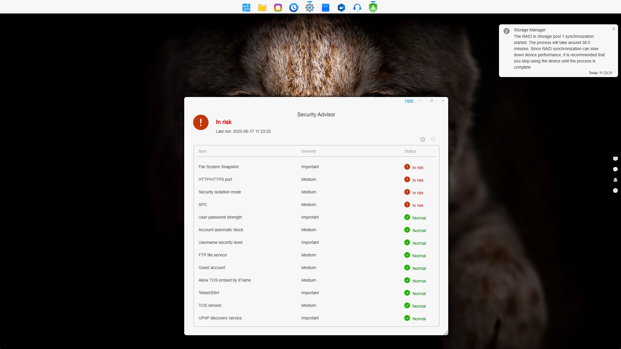
Task: Click the Security Advisor window title
Action: point(316,115)
